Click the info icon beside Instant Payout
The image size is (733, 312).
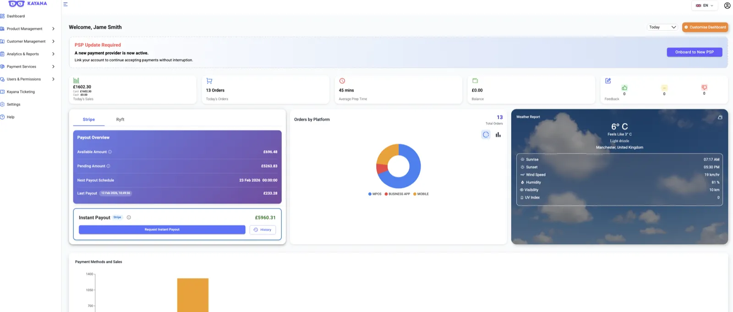129,218
